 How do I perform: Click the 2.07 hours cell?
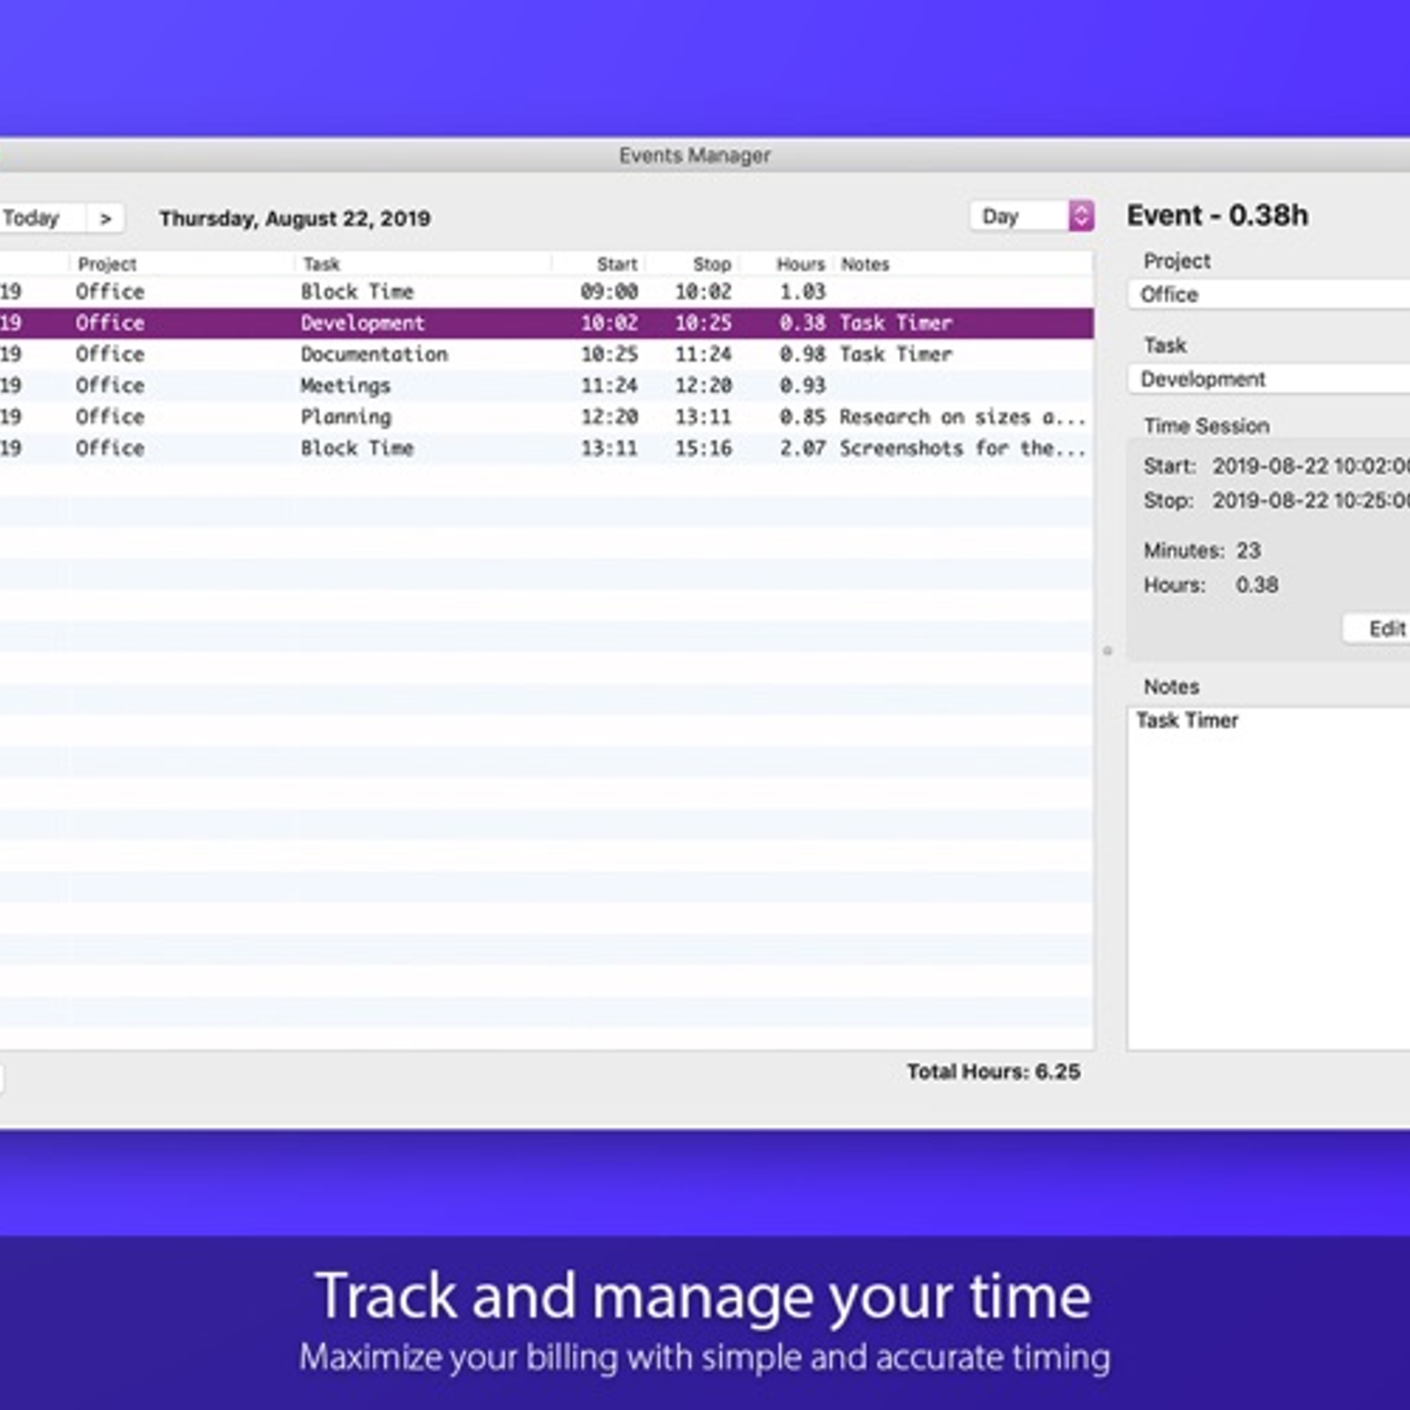point(802,449)
